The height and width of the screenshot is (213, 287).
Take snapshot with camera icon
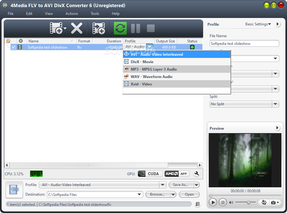273,202
